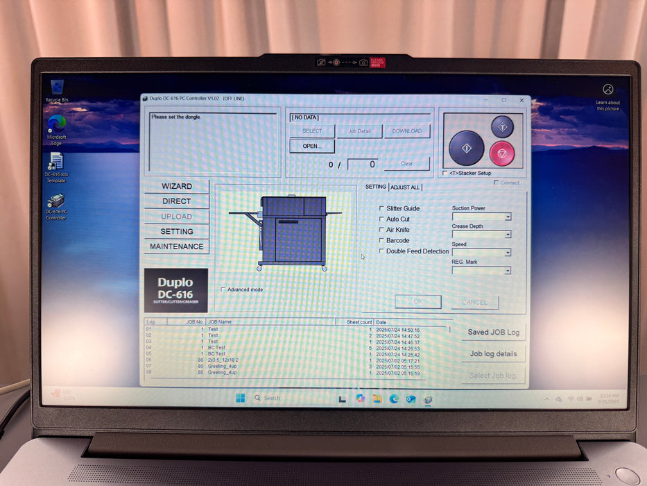This screenshot has width=647, height=486.
Task: Open File Explorer from taskbar
Action: click(x=377, y=399)
